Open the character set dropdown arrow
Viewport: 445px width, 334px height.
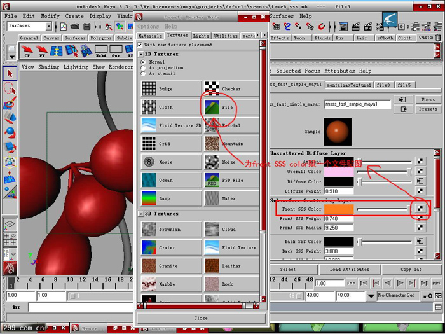click(x=371, y=296)
